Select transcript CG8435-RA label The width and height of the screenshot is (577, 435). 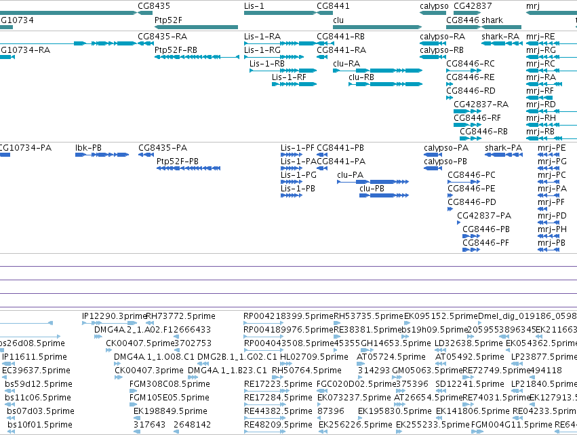click(x=162, y=37)
